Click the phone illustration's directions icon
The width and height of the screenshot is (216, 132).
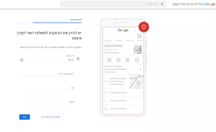tap(118, 60)
